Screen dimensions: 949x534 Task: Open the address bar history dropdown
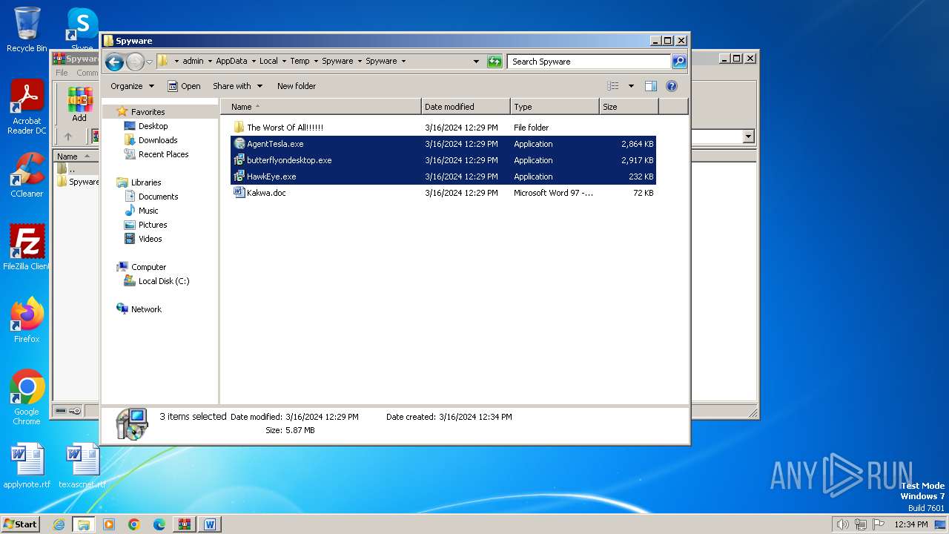click(476, 62)
